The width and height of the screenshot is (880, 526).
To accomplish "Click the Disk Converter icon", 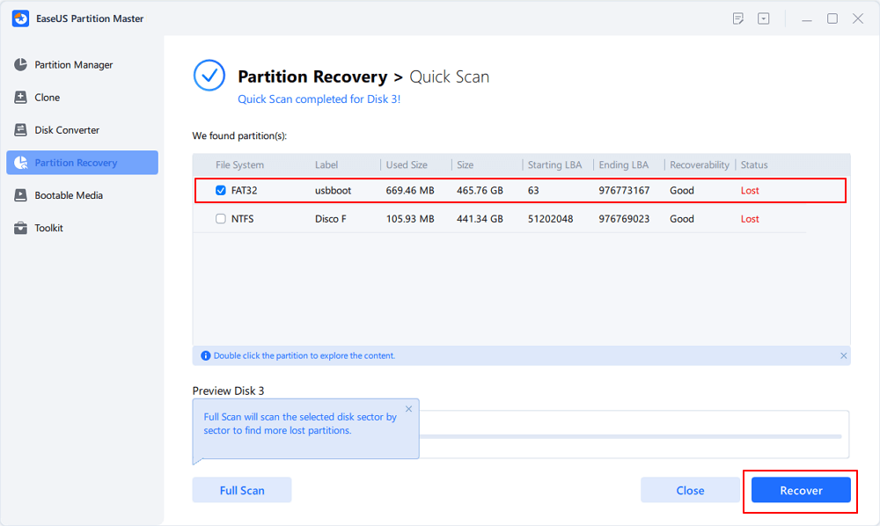I will pos(20,130).
